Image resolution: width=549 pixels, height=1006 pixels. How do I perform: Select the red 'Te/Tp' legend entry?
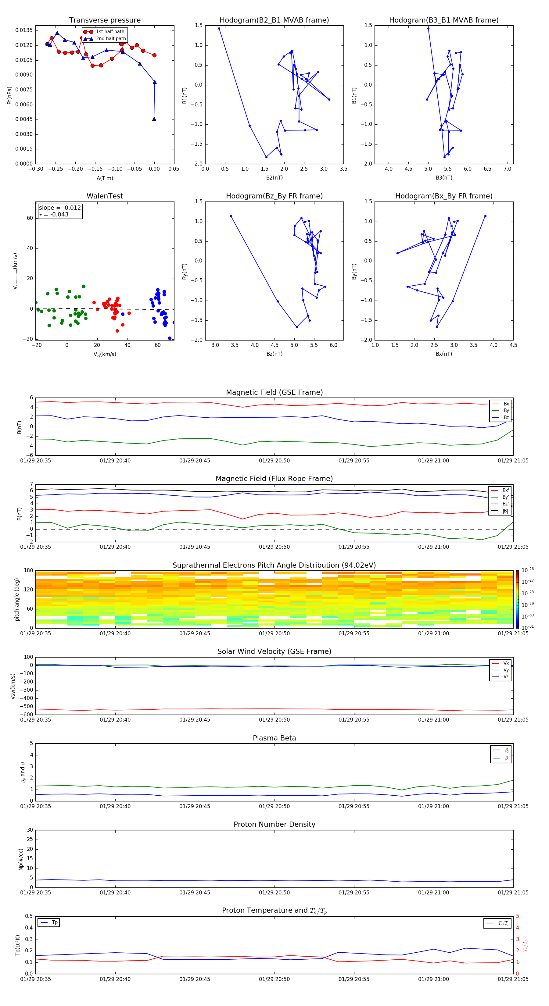(497, 923)
